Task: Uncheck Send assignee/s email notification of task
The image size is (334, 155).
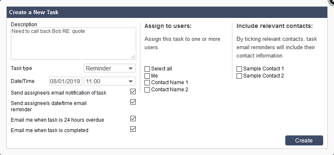Action: pyautogui.click(x=133, y=92)
